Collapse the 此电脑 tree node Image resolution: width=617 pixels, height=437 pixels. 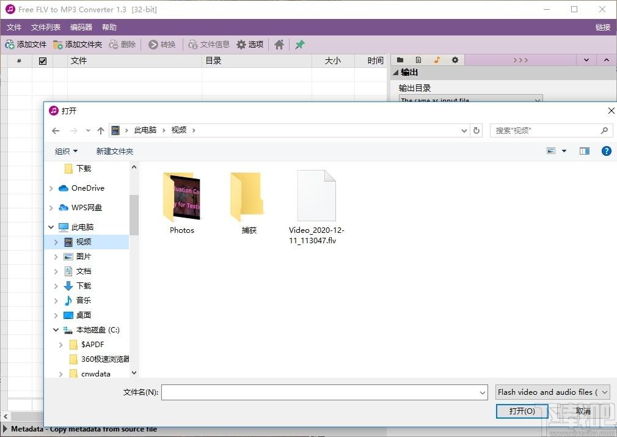pyautogui.click(x=51, y=227)
